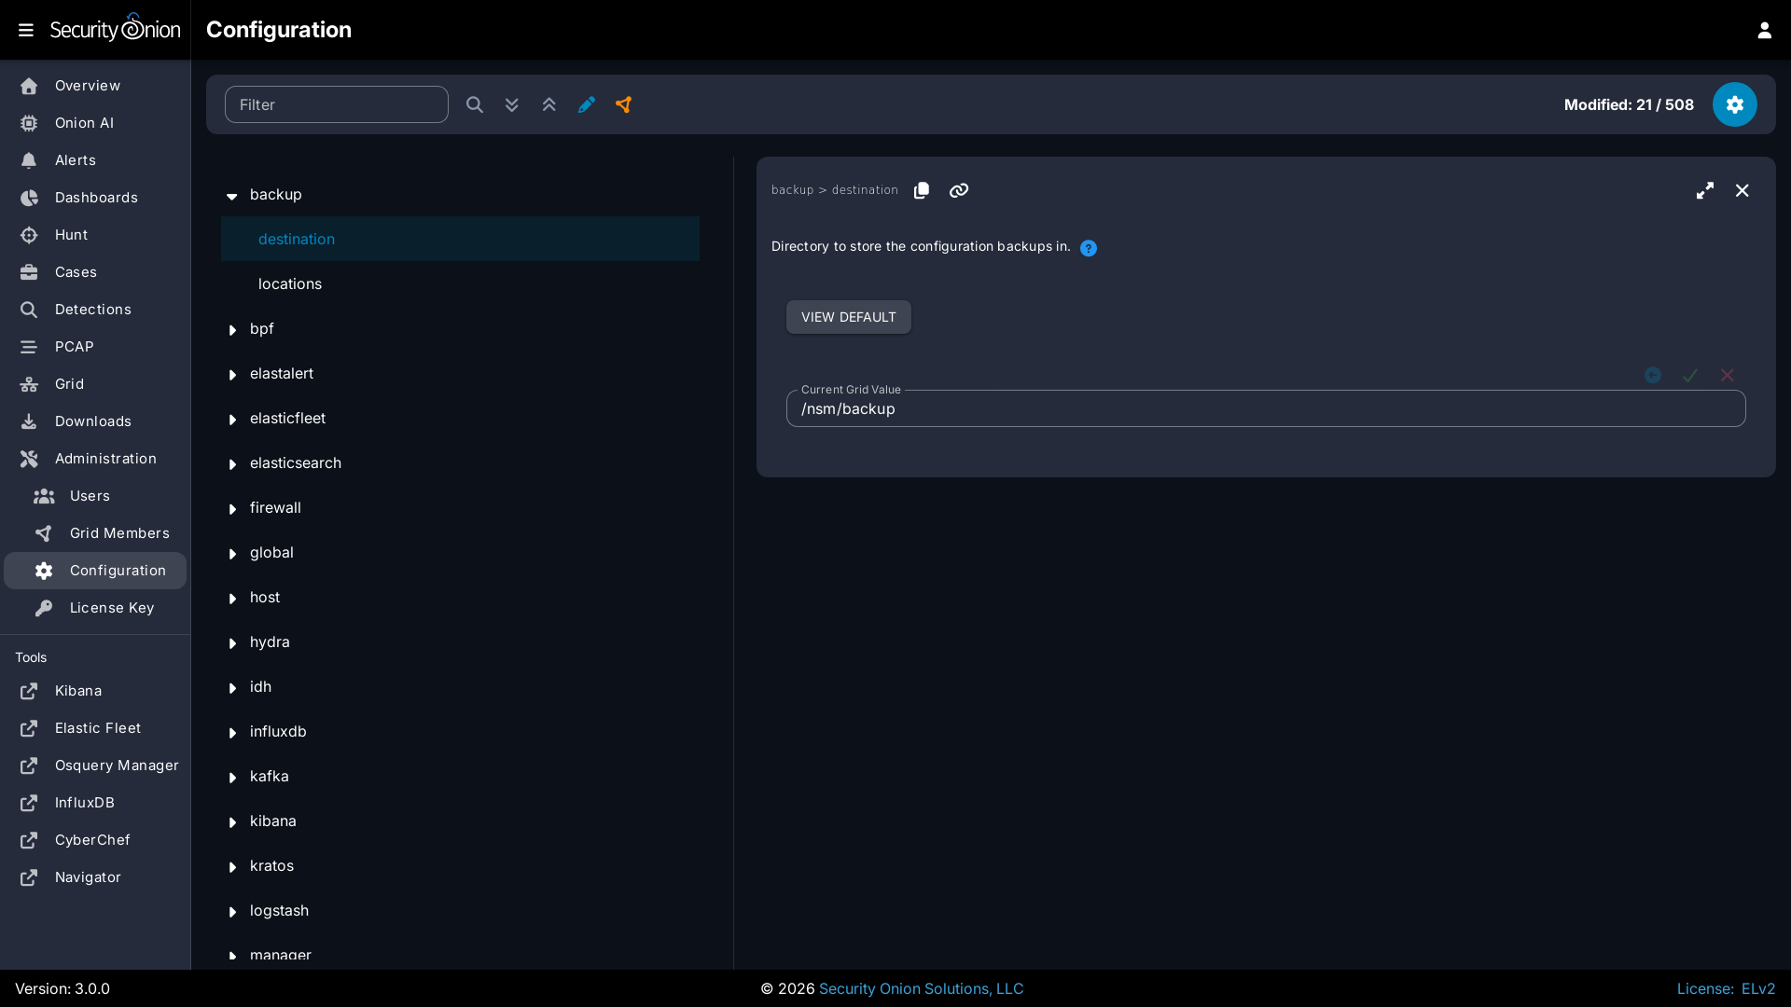1791x1007 pixels.
Task: Click the search magnifier icon beside Filter
Action: [475, 104]
